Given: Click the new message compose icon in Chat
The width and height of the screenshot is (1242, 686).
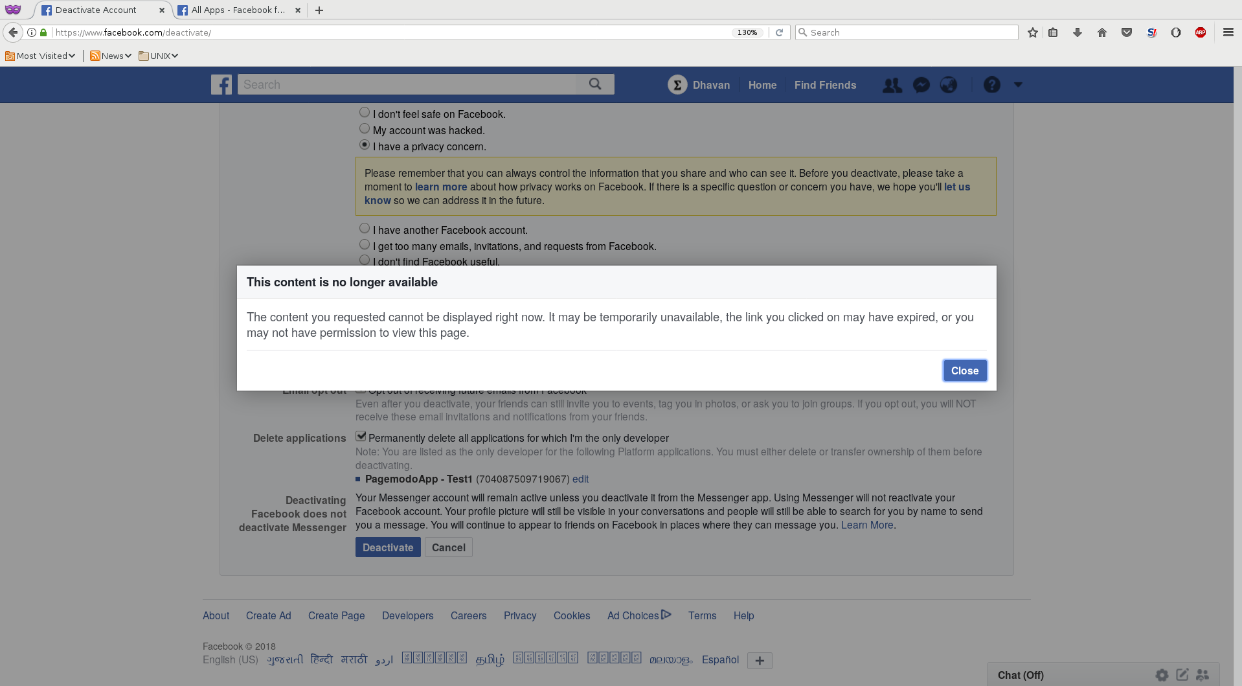Looking at the screenshot, I should tap(1182, 674).
